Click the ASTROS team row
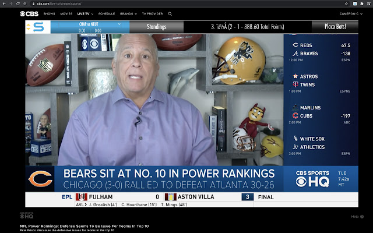373x233 pixels. (321, 76)
